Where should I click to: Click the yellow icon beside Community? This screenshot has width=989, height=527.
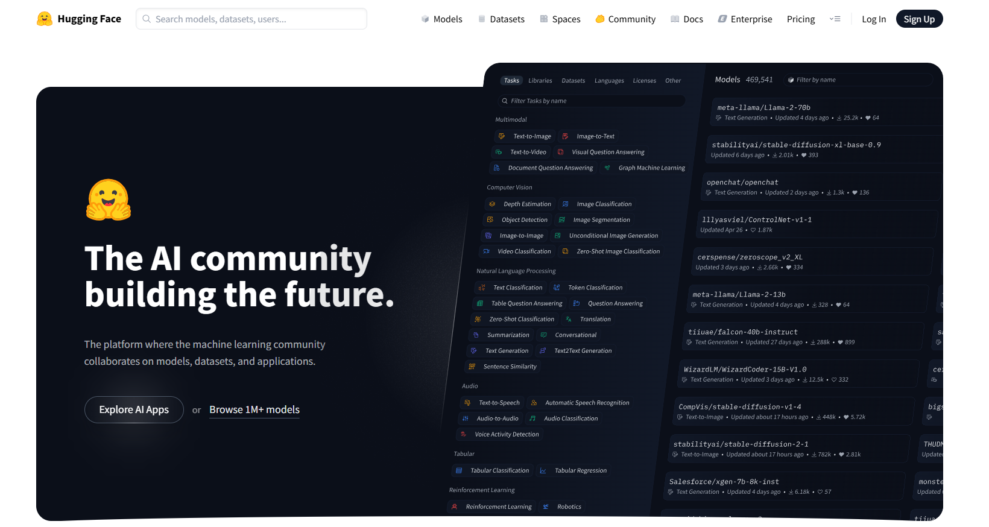tap(600, 19)
